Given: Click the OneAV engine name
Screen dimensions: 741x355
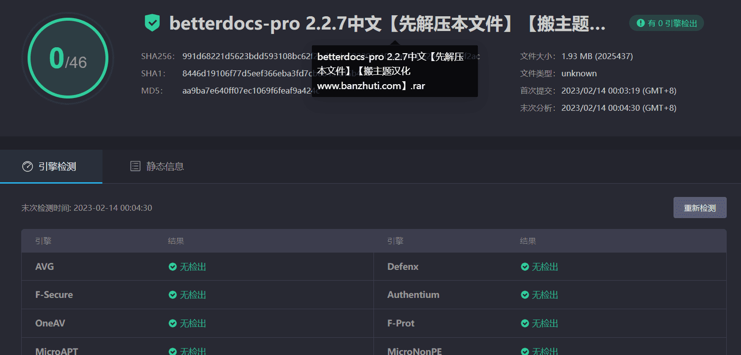Looking at the screenshot, I should [x=50, y=323].
